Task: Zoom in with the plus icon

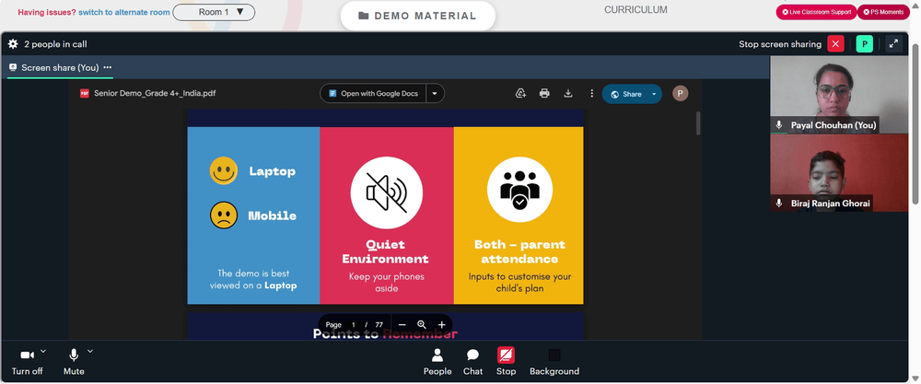Action: coord(442,325)
